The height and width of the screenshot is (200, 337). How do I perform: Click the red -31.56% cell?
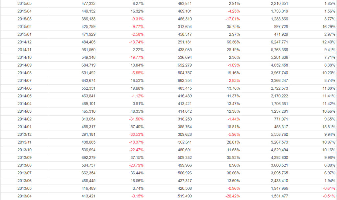point(136,119)
